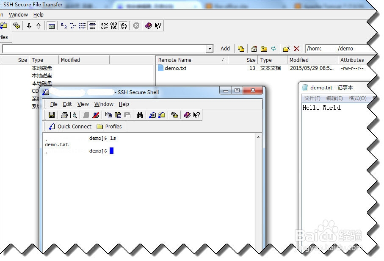The width and height of the screenshot is (384, 261).
Task: Click Quick Connect in Secure Shell
Action: pyautogui.click(x=70, y=126)
